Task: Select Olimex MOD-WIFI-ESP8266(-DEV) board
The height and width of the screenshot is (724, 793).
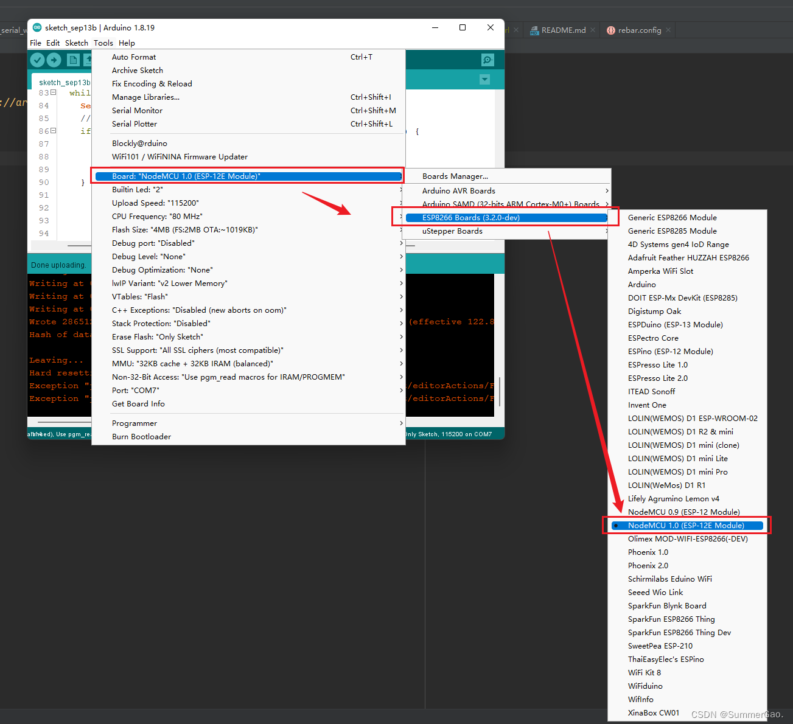Action: click(687, 539)
